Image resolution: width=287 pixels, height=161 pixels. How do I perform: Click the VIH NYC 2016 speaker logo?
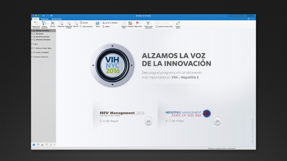112,65
